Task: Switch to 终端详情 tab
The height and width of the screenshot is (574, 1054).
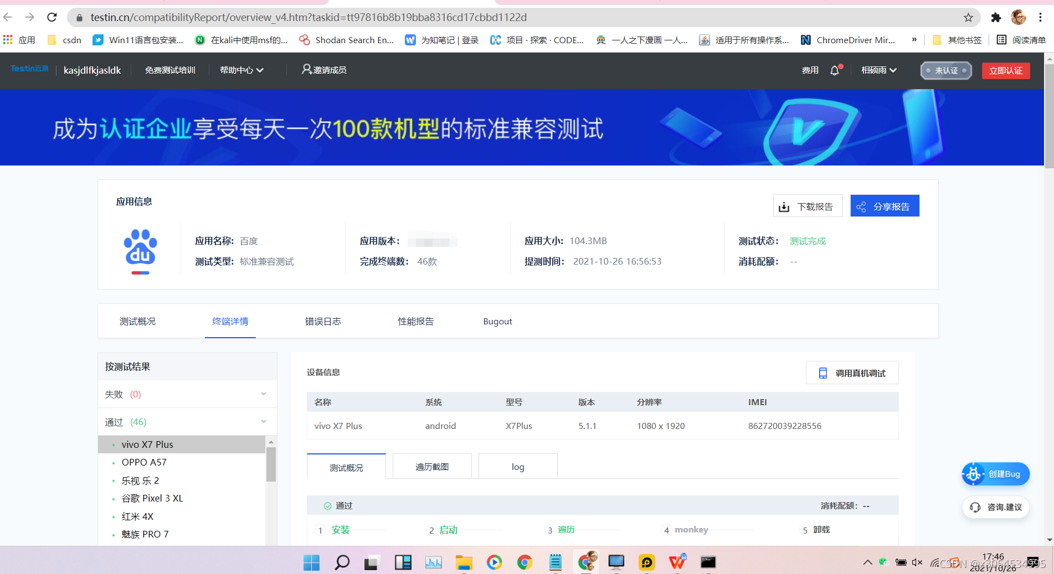Action: pos(230,321)
